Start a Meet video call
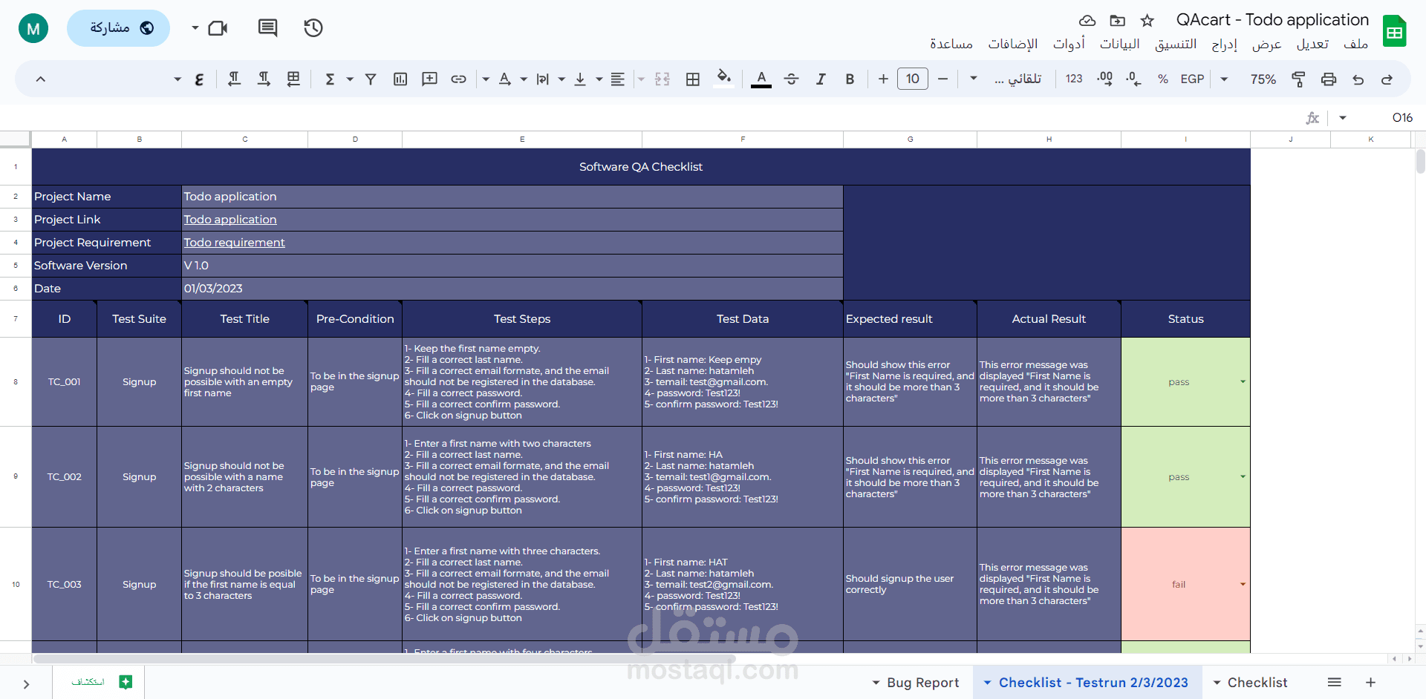This screenshot has width=1426, height=699. 218,28
